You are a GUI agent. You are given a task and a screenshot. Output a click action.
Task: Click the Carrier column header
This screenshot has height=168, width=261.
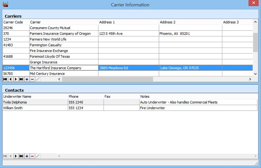(x=64, y=22)
